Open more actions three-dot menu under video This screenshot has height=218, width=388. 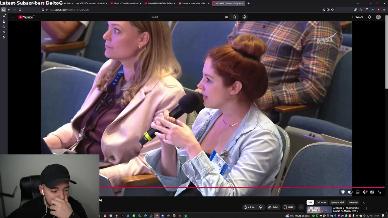pyautogui.click(x=301, y=207)
